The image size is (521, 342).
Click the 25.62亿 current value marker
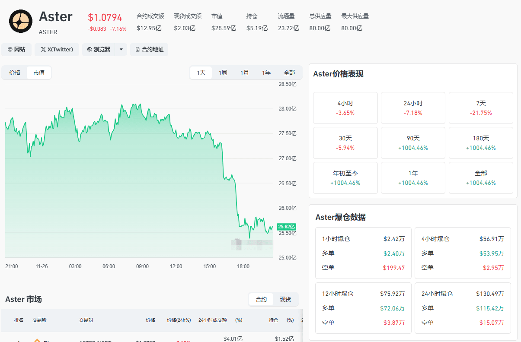tap(286, 227)
